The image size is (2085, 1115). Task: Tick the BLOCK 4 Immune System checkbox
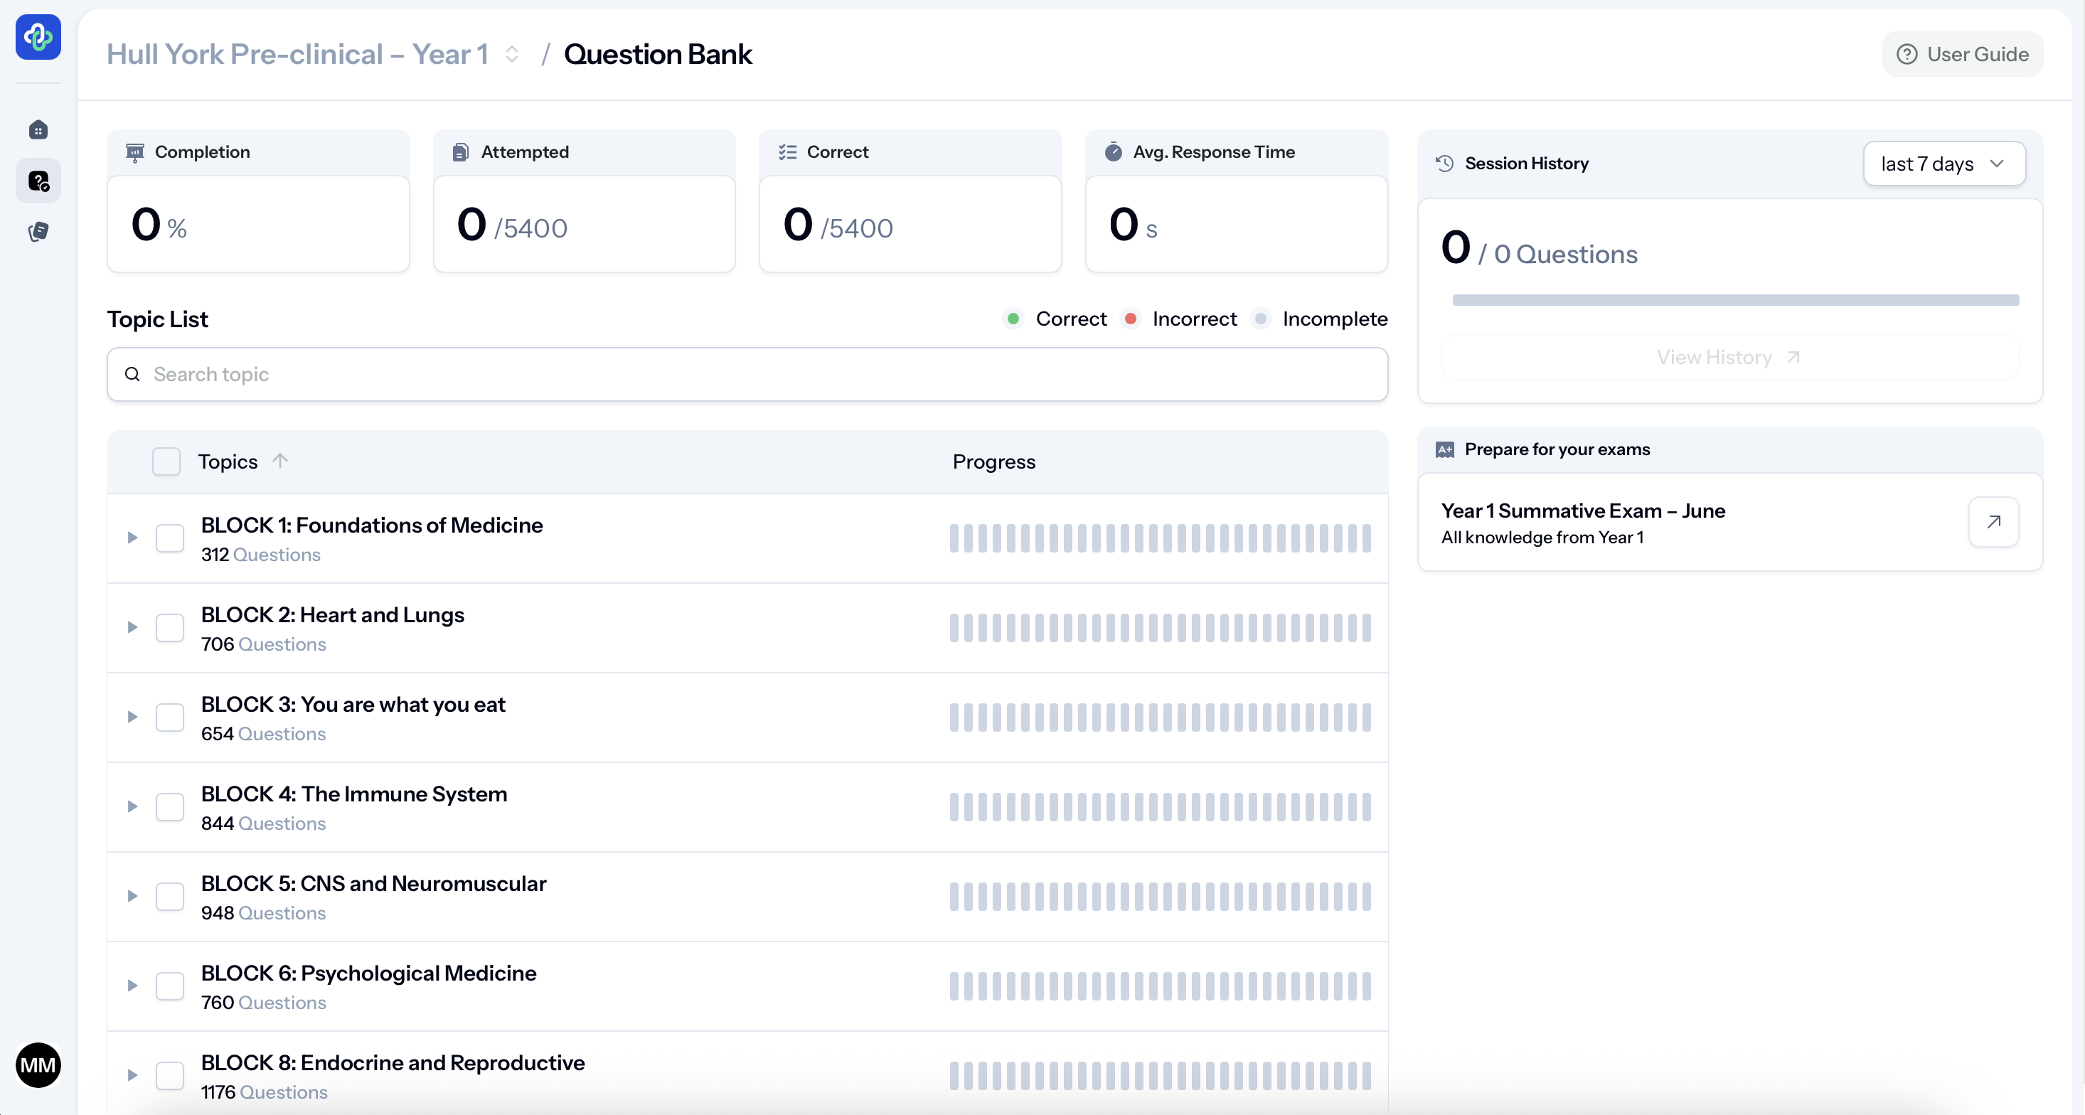coord(170,806)
